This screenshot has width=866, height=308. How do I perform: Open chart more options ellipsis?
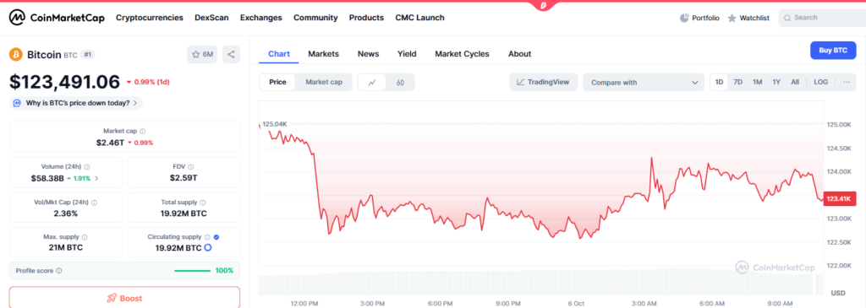(846, 82)
